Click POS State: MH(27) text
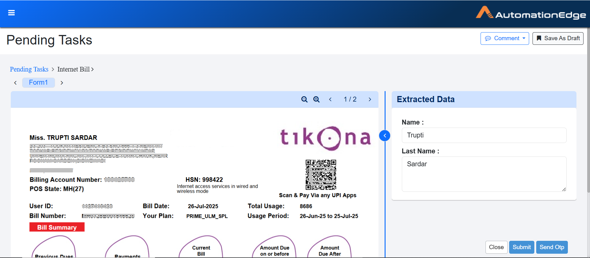Viewport: 590px width, 258px height. pyautogui.click(x=57, y=189)
